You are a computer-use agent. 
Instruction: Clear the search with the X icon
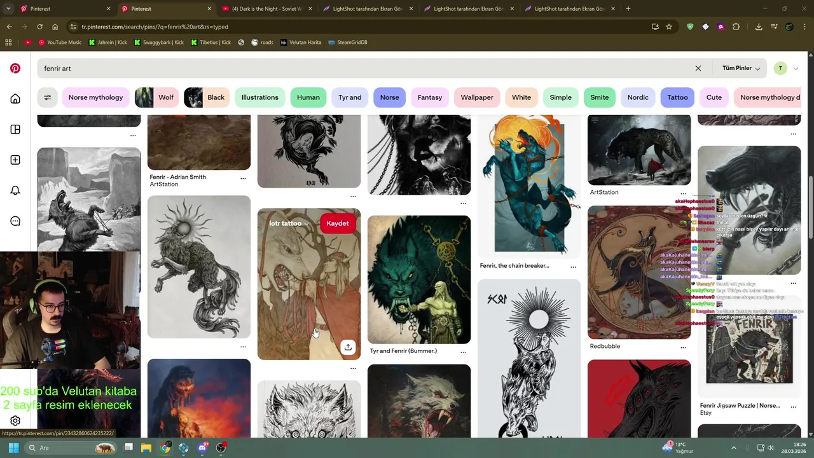[x=698, y=68]
